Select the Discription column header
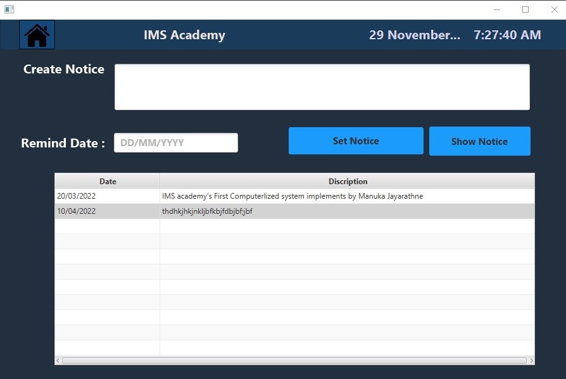The height and width of the screenshot is (379, 566). (348, 181)
